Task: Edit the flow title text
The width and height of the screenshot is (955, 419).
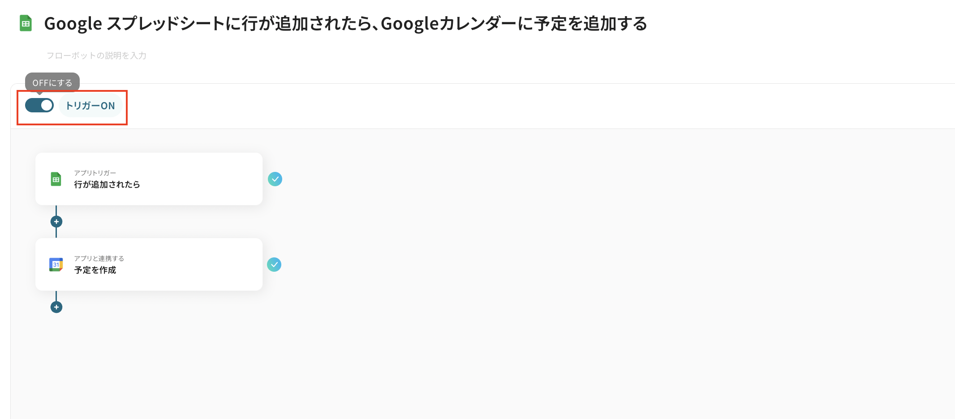Action: tap(345, 24)
